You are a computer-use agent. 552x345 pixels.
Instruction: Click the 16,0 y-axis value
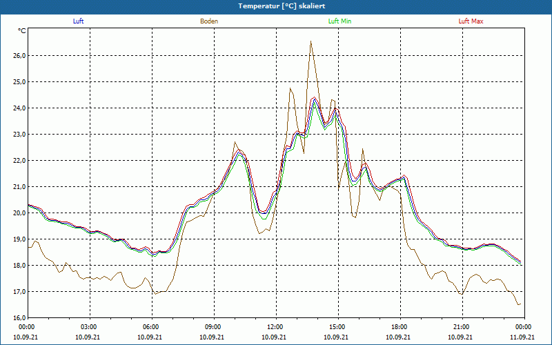[x=19, y=317]
